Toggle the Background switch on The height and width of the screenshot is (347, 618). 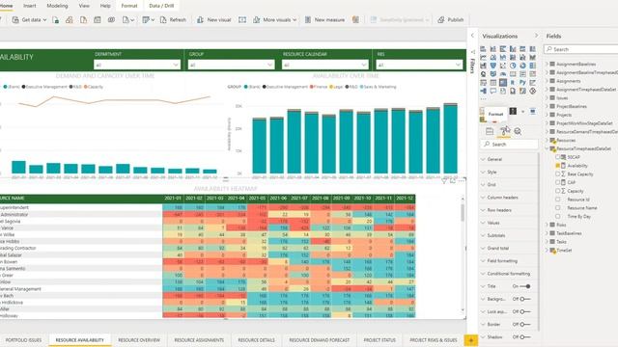[x=525, y=299]
